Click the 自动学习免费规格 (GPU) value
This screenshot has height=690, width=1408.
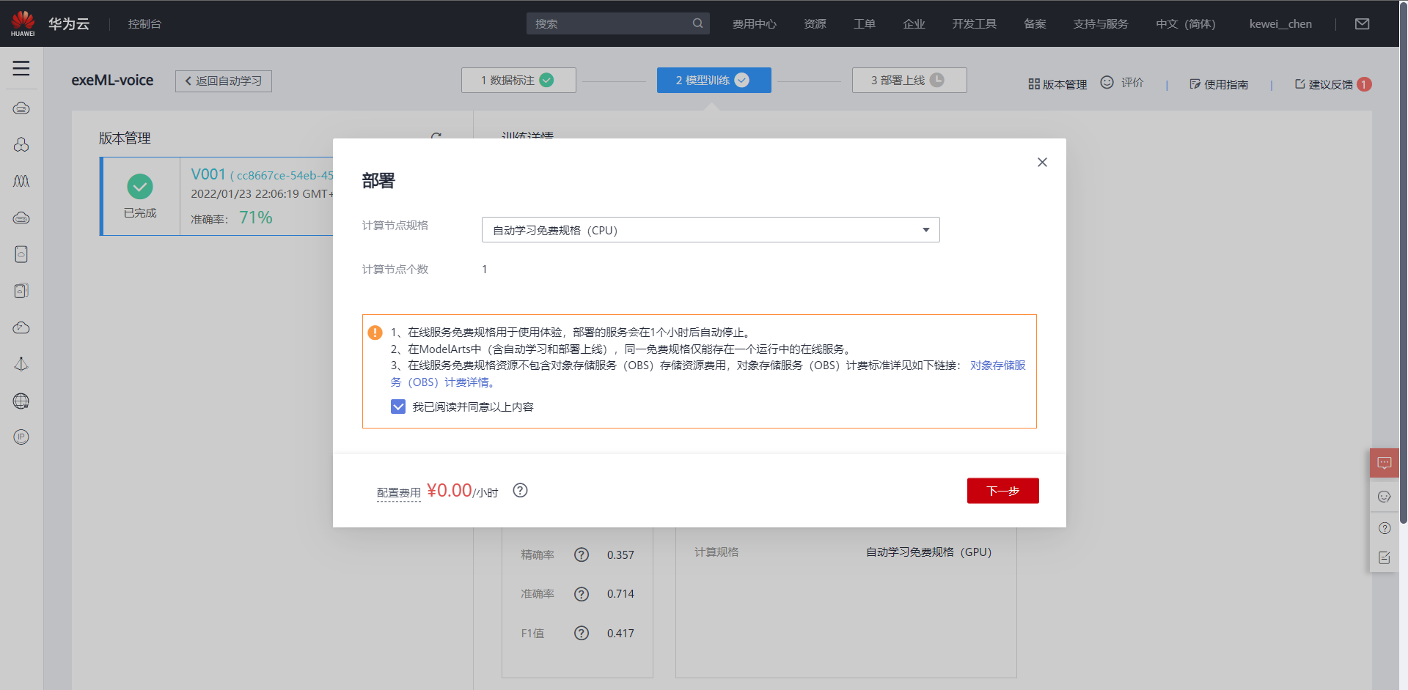[x=928, y=552]
